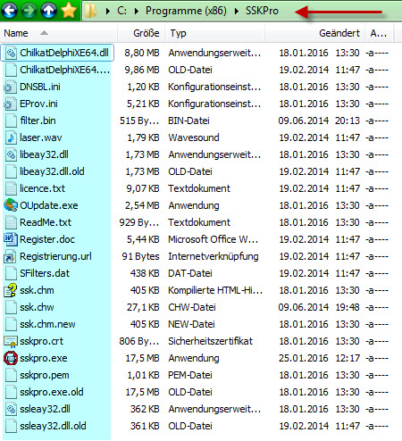Click the EProv.ini gear icon
The height and width of the screenshot is (441, 402).
point(10,104)
